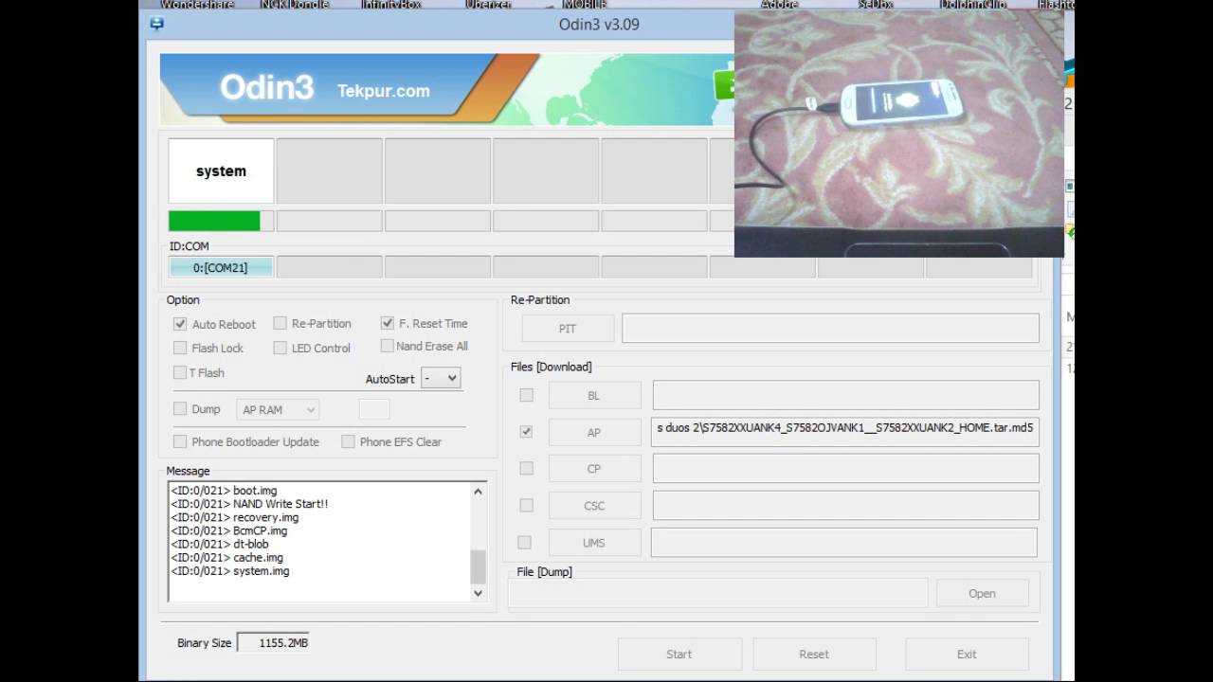Click the AP file path field
This screenshot has width=1213, height=682.
coord(845,432)
